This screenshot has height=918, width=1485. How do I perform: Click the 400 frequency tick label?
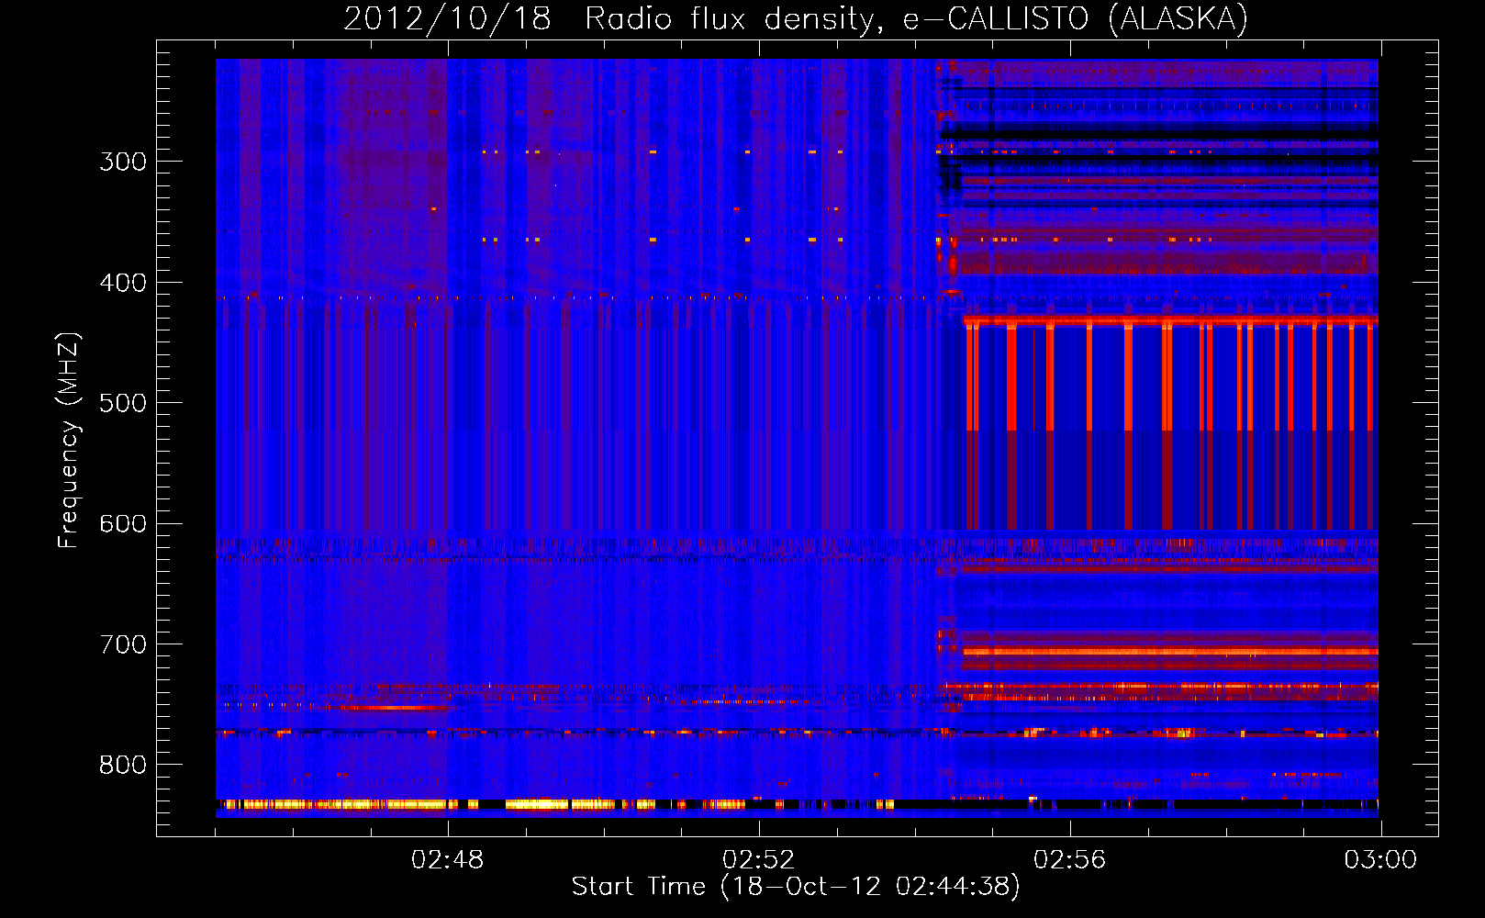point(123,283)
